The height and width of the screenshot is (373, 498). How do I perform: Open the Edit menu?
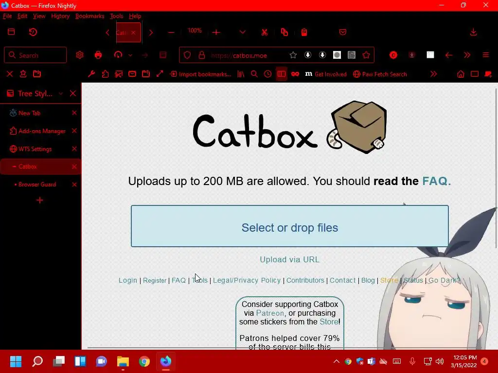point(22,16)
